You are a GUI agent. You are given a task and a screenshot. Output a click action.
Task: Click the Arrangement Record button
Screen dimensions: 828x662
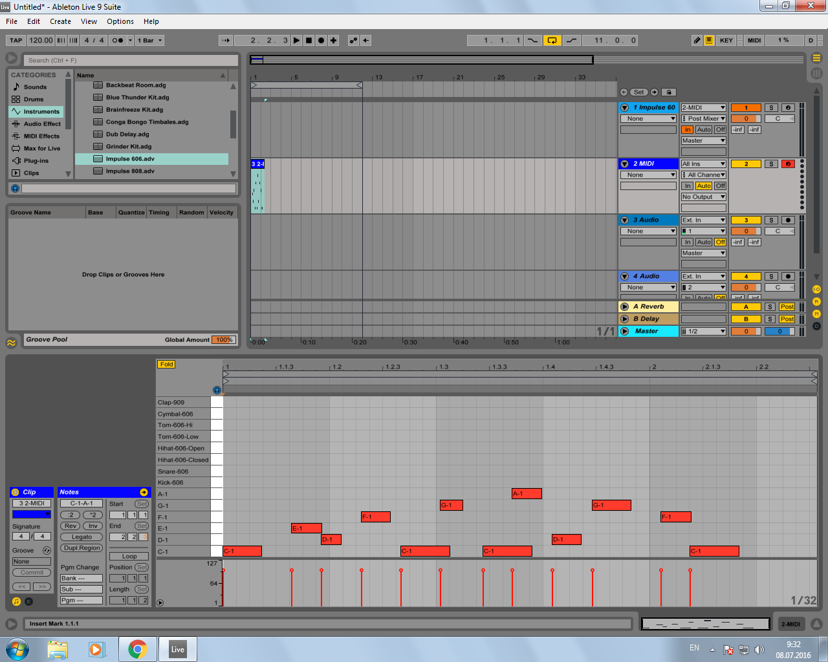[x=321, y=40]
